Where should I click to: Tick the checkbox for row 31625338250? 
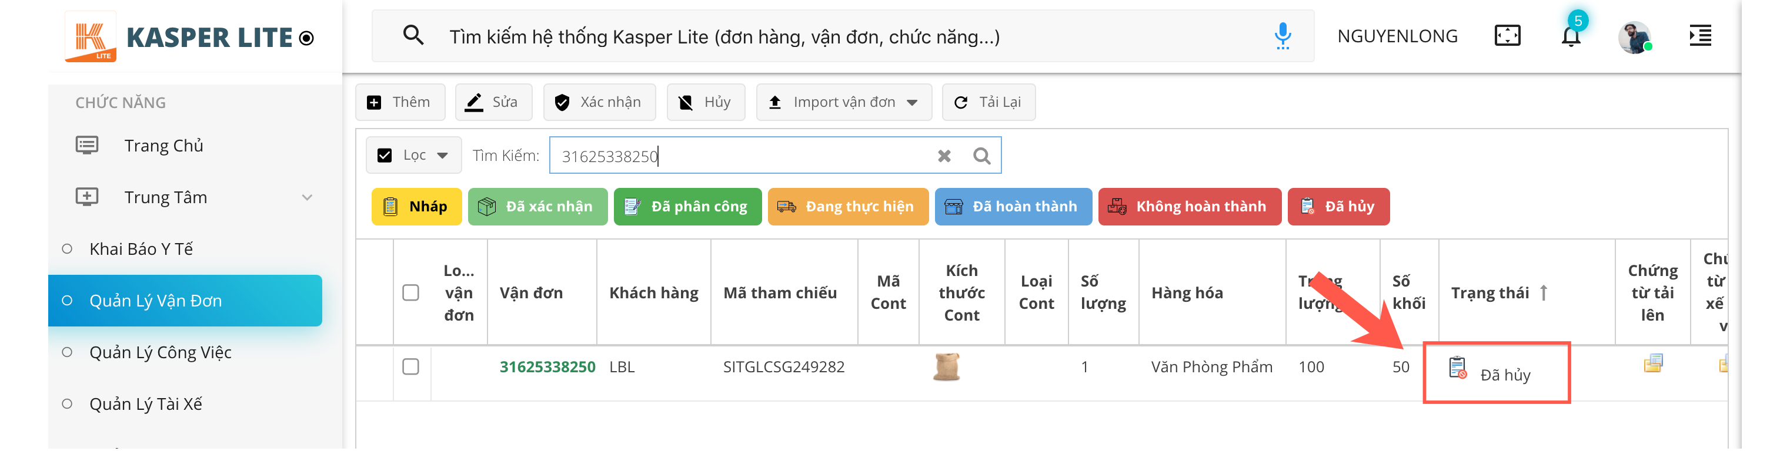[x=410, y=366]
